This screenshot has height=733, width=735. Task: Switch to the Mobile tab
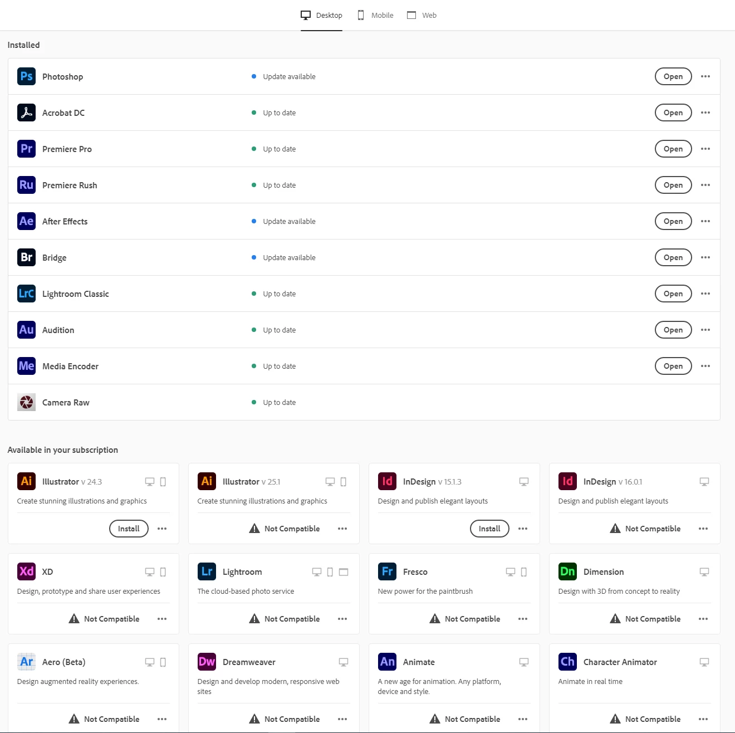(375, 16)
